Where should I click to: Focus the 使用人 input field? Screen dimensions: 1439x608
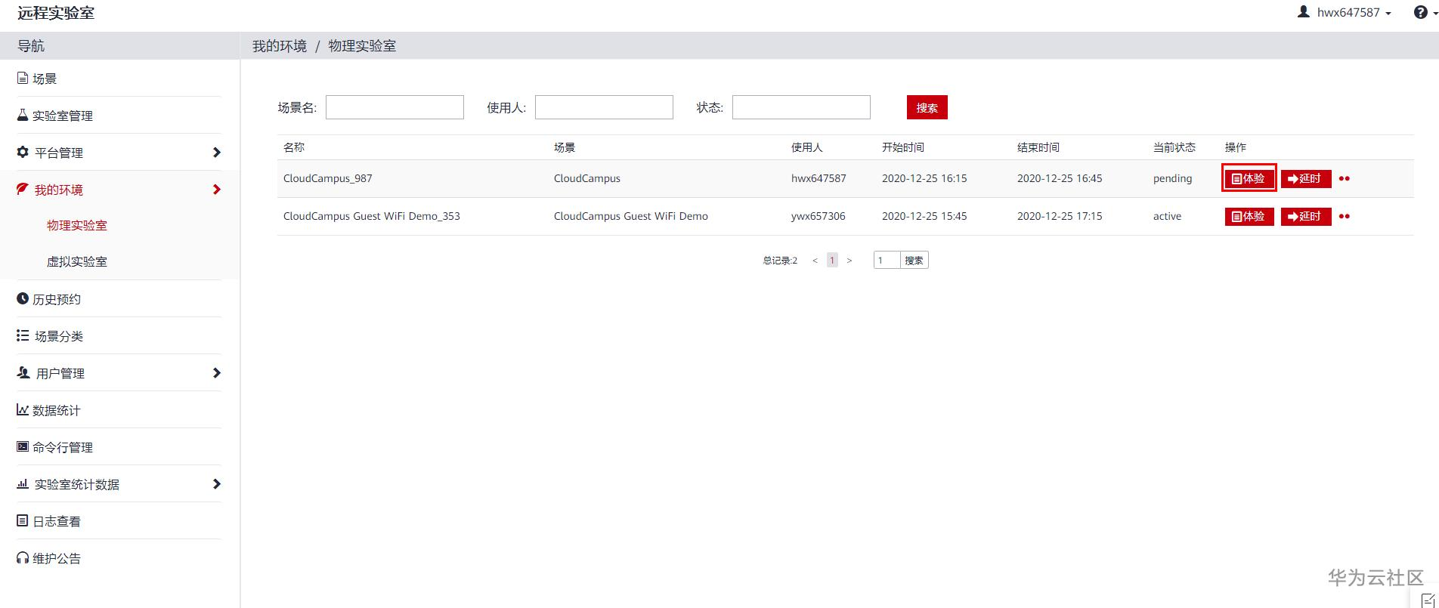(x=604, y=107)
